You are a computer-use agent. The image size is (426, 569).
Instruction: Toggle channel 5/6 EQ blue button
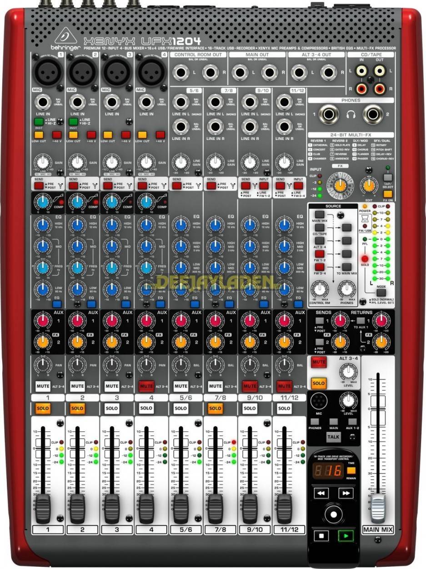click(195, 304)
